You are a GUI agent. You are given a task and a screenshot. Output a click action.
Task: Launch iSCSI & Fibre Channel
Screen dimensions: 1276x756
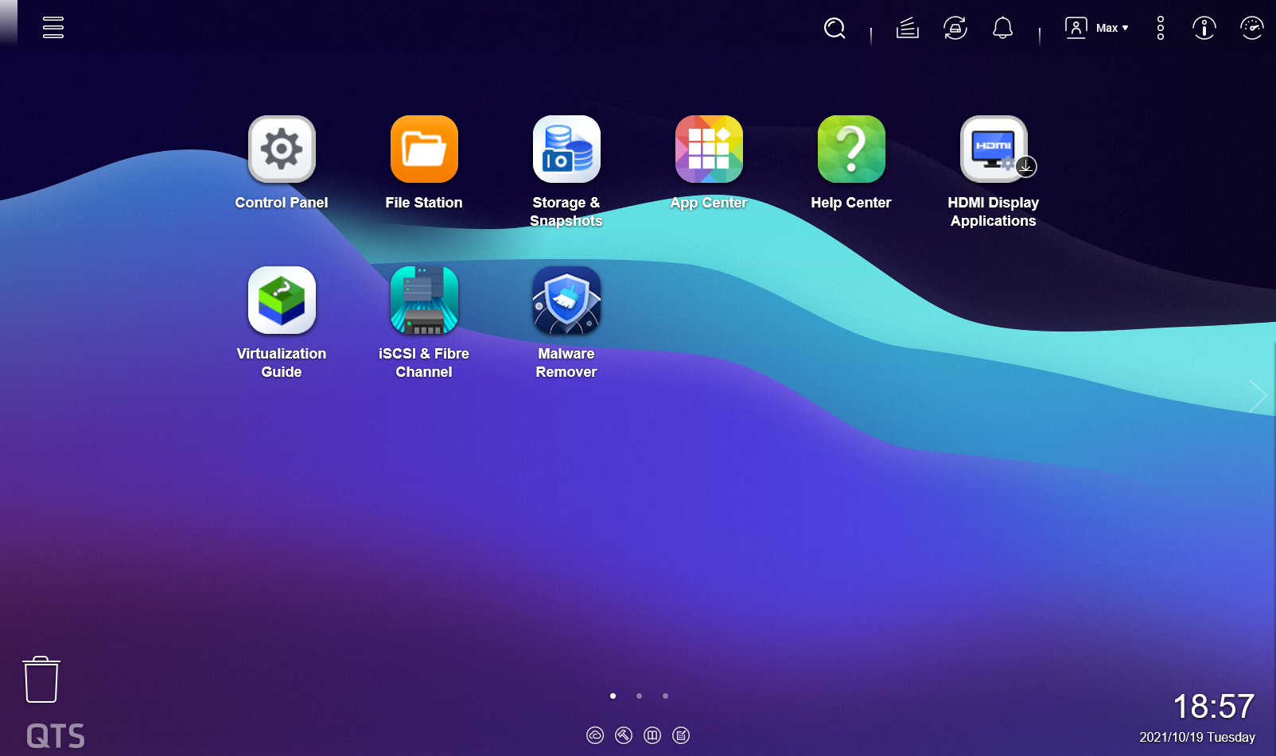click(x=424, y=300)
